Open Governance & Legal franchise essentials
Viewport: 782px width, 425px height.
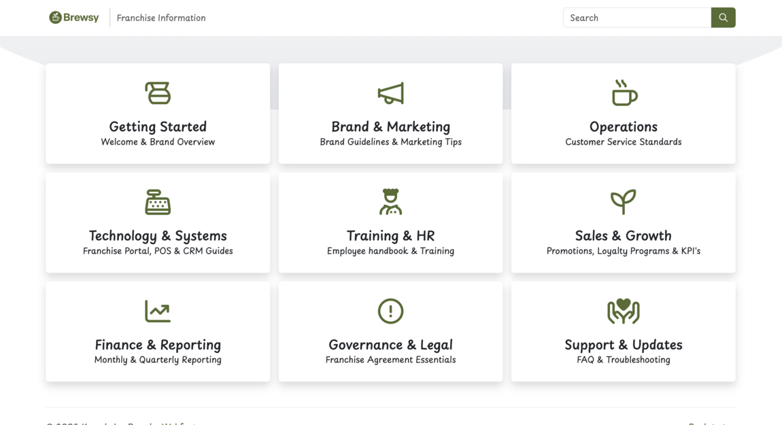(390, 332)
